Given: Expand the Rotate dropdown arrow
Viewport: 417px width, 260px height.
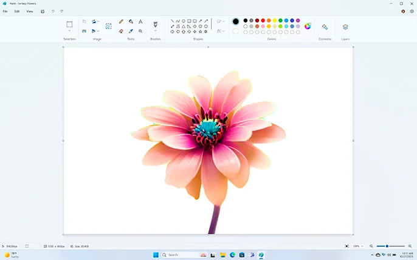Looking at the screenshot, I should 98,21.
